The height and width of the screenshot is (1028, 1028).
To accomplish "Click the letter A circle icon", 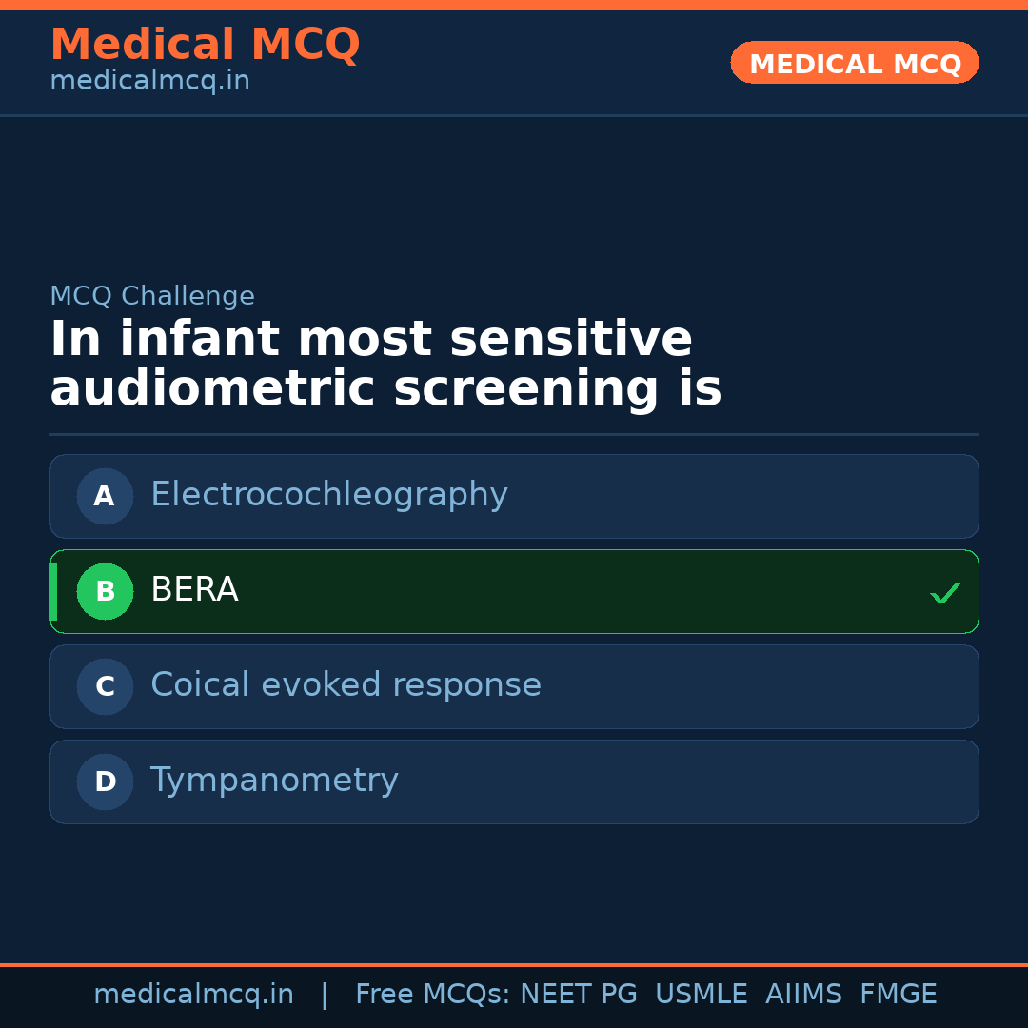I will click(105, 496).
